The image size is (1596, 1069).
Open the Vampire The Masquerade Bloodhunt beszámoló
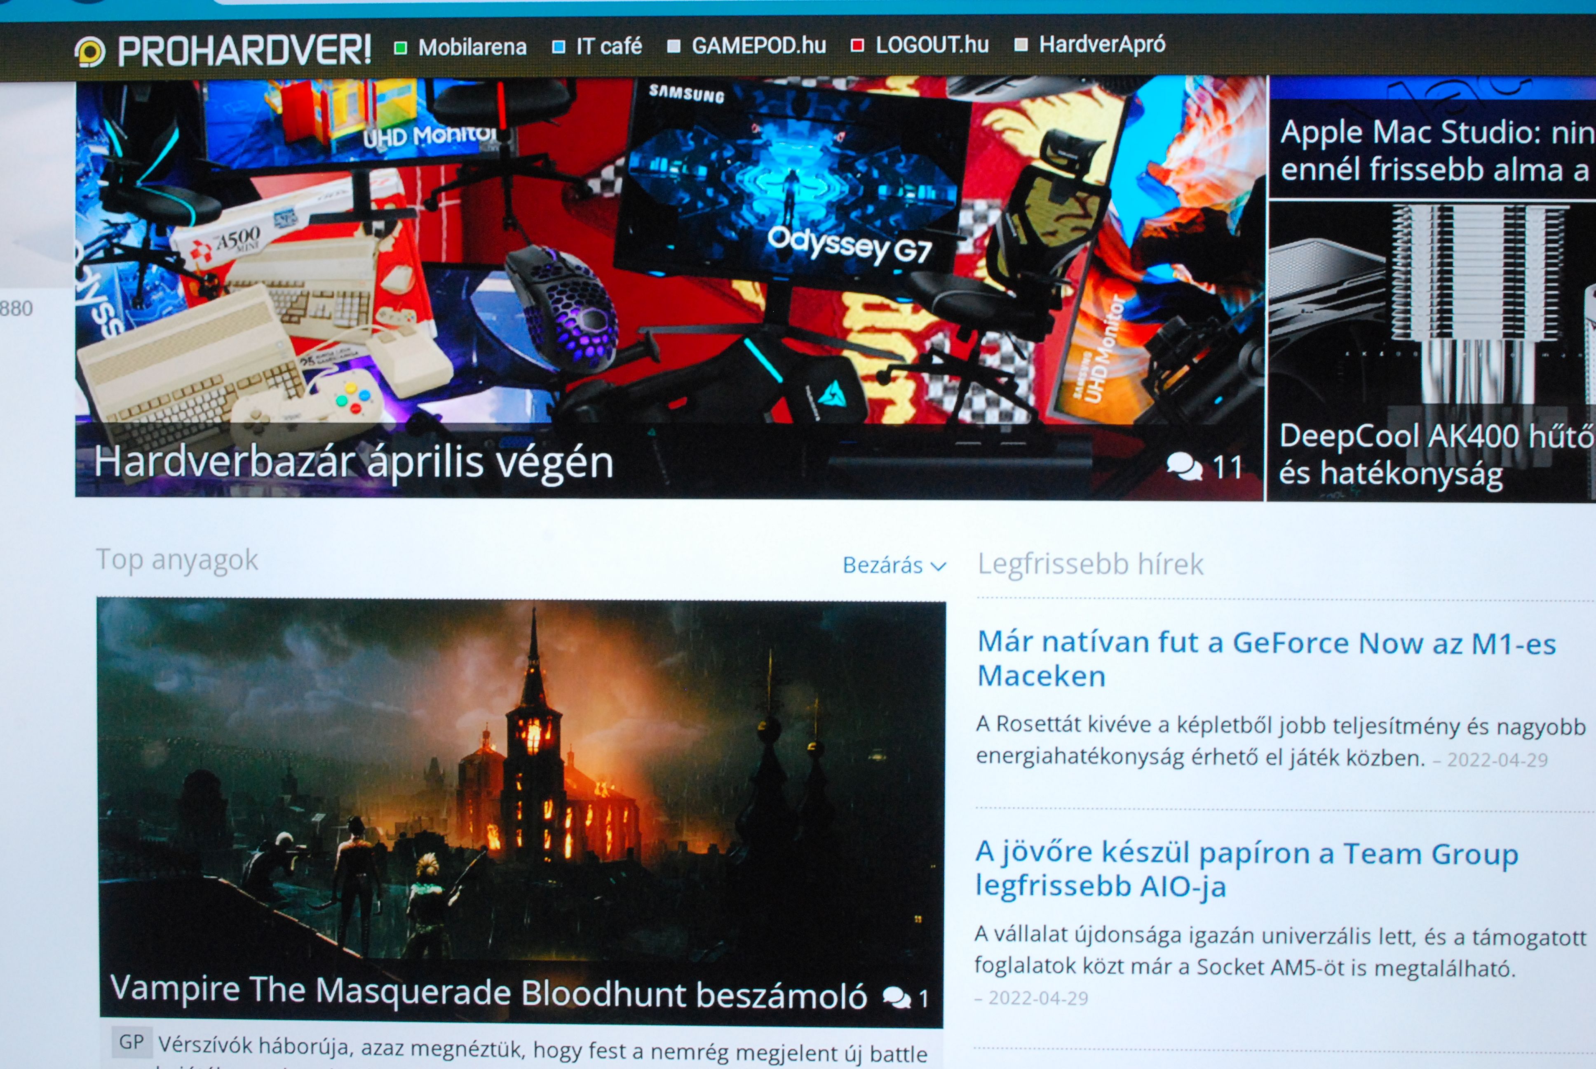[488, 993]
